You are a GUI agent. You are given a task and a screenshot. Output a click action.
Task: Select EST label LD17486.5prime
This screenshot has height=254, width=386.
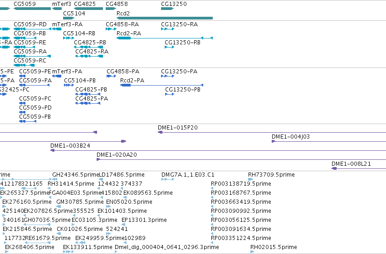pos(122,175)
